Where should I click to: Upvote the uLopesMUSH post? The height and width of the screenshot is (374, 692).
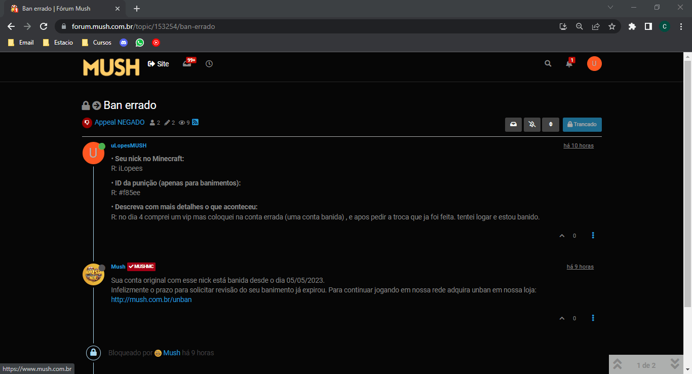562,236
